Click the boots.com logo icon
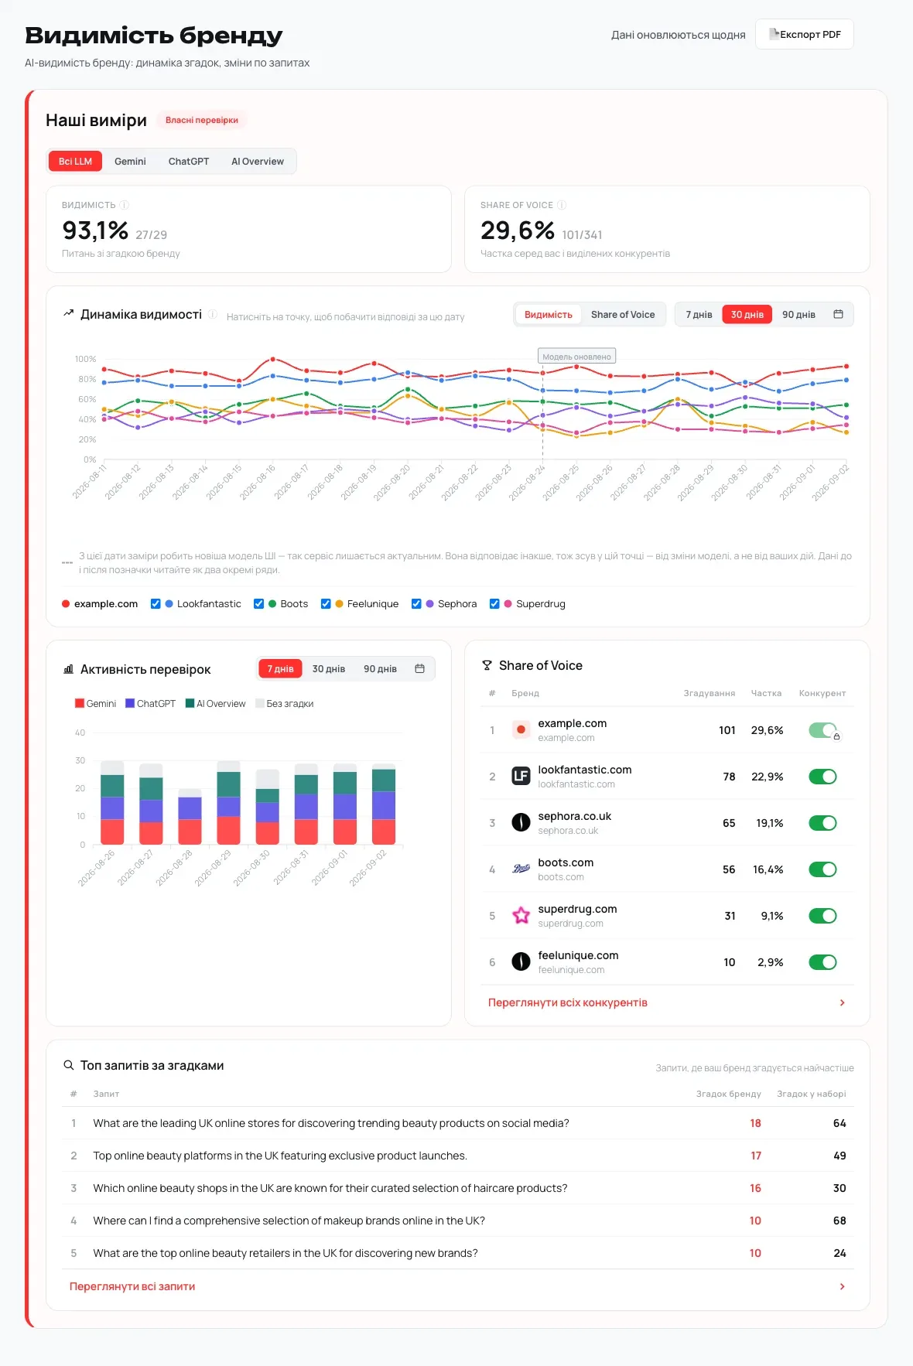 [x=521, y=869]
